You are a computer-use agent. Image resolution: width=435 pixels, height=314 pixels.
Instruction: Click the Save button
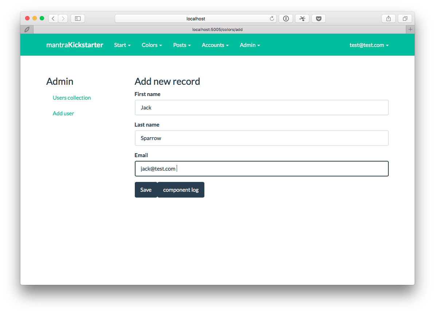pos(146,190)
